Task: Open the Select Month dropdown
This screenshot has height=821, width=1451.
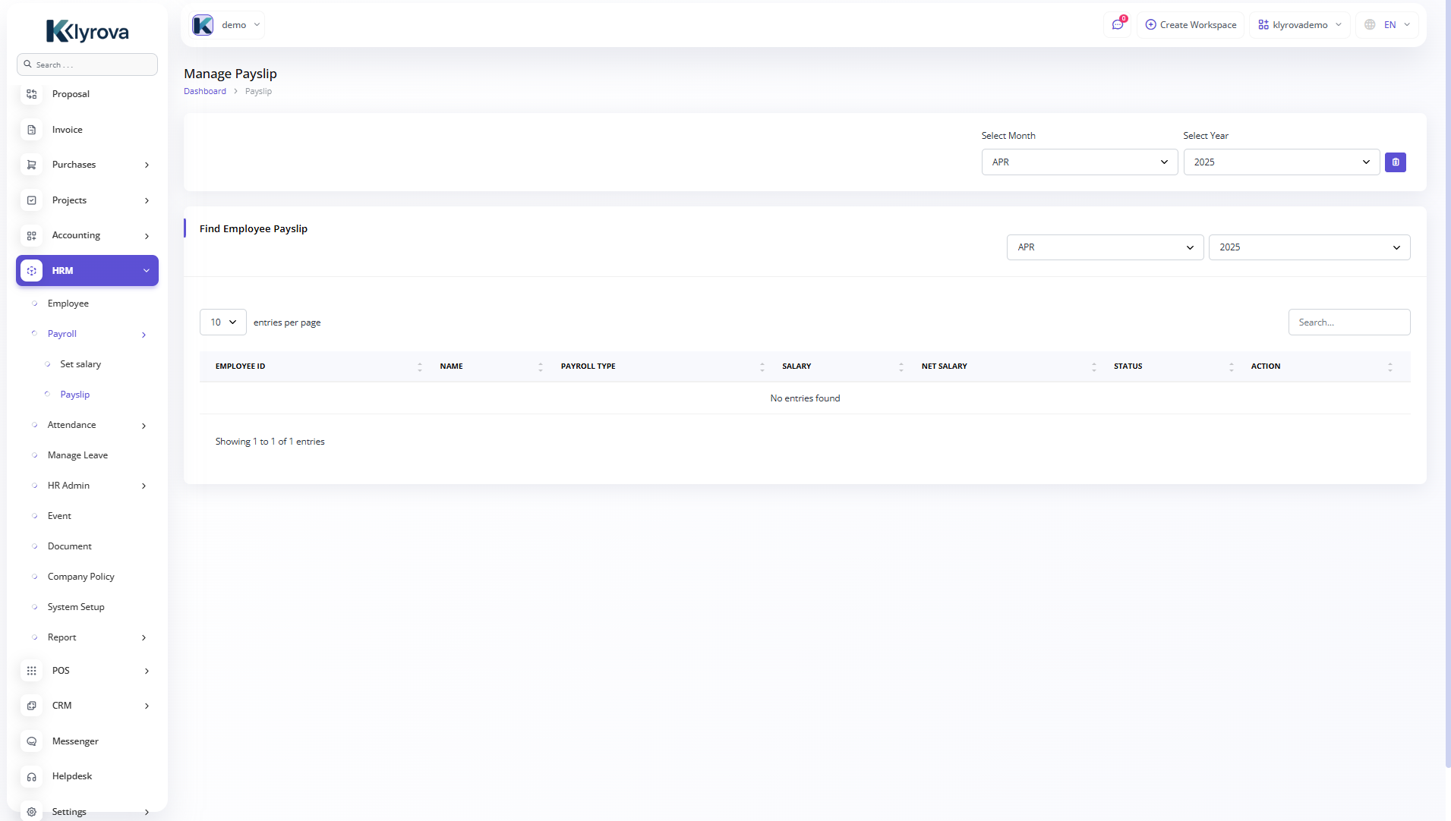Action: point(1079,162)
